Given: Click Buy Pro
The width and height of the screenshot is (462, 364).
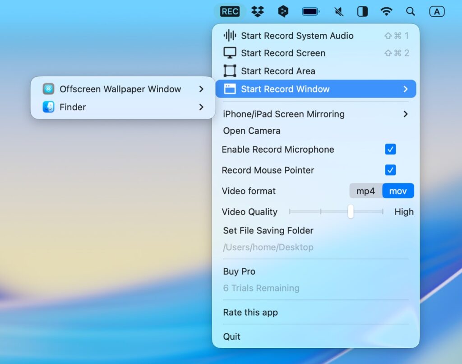Looking at the screenshot, I should [239, 271].
